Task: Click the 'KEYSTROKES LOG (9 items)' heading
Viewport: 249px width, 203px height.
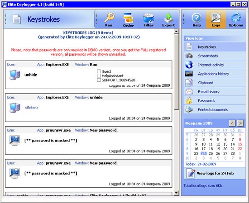Action: point(88,33)
